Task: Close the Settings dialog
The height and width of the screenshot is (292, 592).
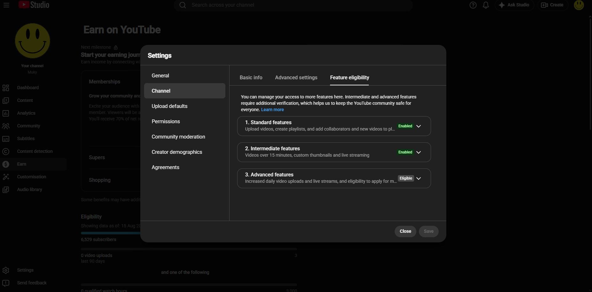Action: point(406,231)
